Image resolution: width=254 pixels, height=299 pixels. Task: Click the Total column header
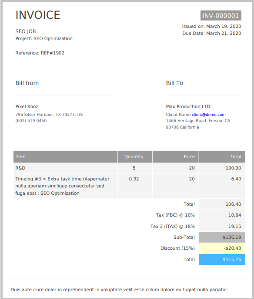pyautogui.click(x=222, y=157)
